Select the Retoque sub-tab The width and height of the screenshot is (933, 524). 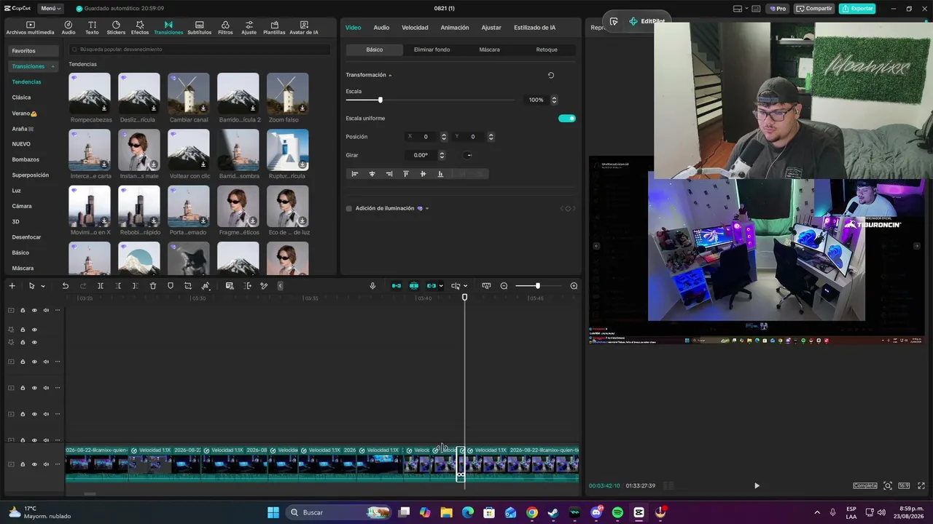click(x=547, y=49)
